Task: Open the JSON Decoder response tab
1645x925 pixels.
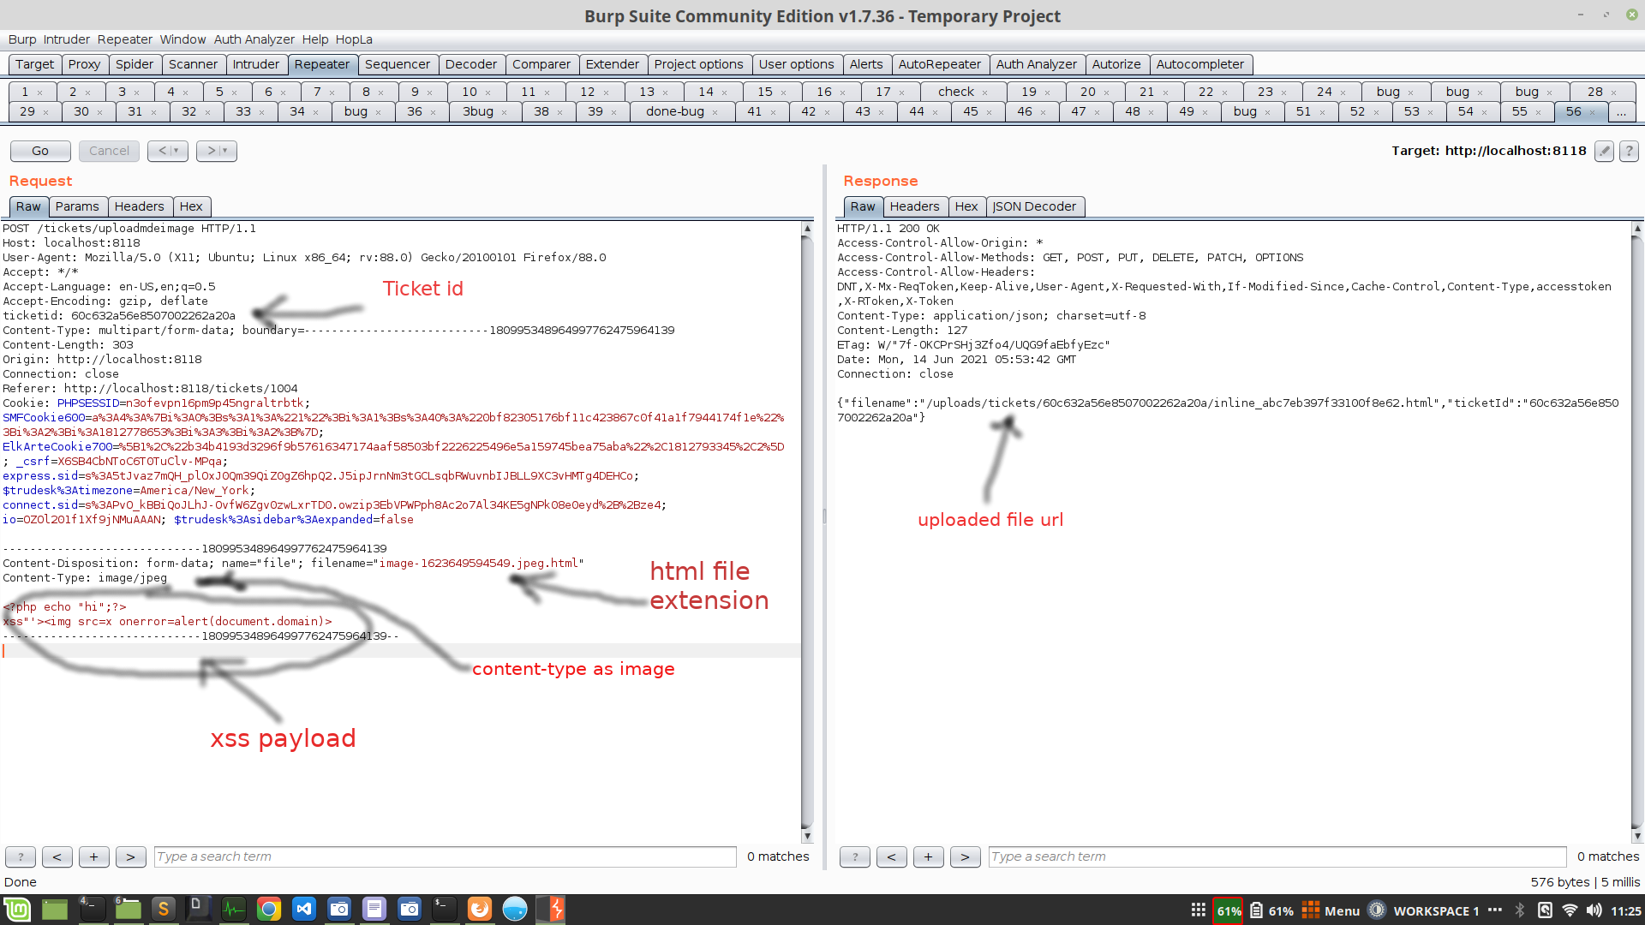Action: click(x=1034, y=206)
